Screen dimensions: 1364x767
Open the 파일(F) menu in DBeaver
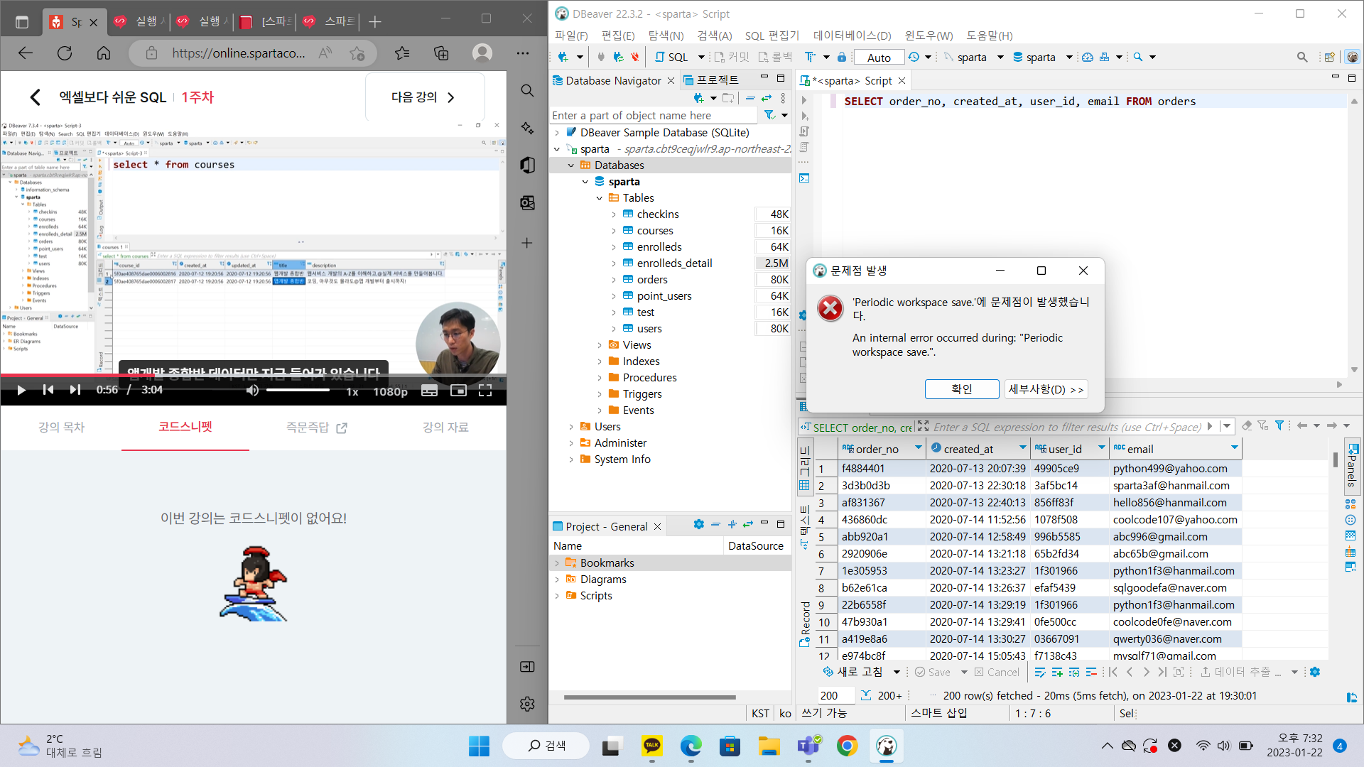(571, 35)
